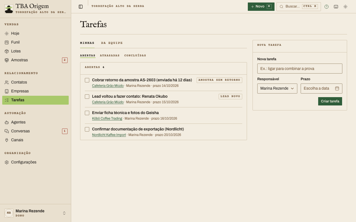Viewport: 356px width, 222px height.
Task: Expand the Marina Rezende account switcher
Action: pyautogui.click(x=35, y=213)
